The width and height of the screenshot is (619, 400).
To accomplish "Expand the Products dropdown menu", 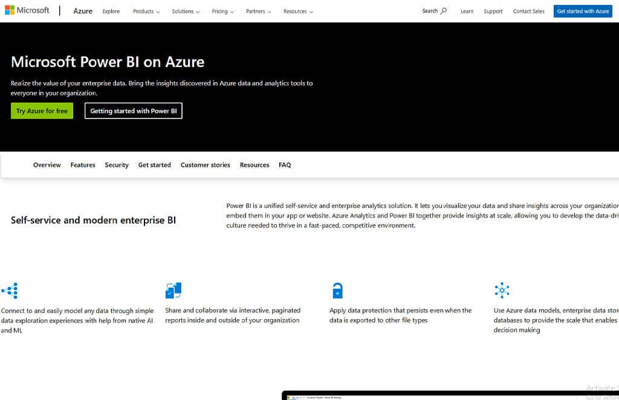I will [146, 11].
